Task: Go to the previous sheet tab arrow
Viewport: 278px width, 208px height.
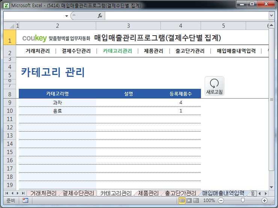Action: click(12, 193)
